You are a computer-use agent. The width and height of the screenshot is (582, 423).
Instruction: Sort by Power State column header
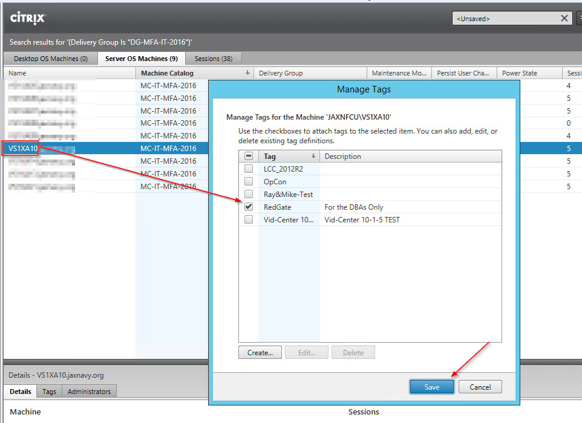tap(529, 73)
